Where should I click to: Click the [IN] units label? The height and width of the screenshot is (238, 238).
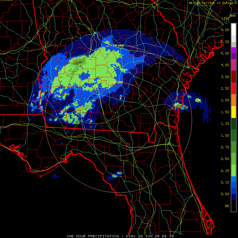point(226,18)
